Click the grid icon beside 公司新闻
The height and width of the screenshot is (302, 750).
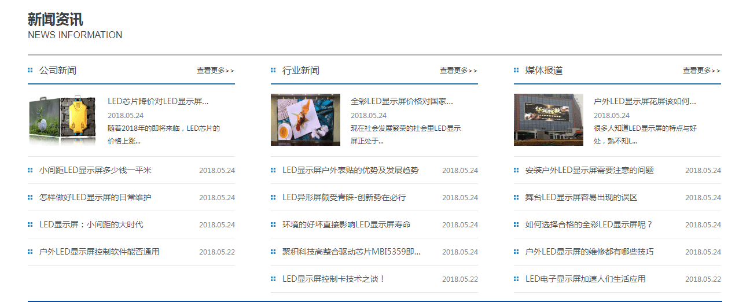click(30, 71)
